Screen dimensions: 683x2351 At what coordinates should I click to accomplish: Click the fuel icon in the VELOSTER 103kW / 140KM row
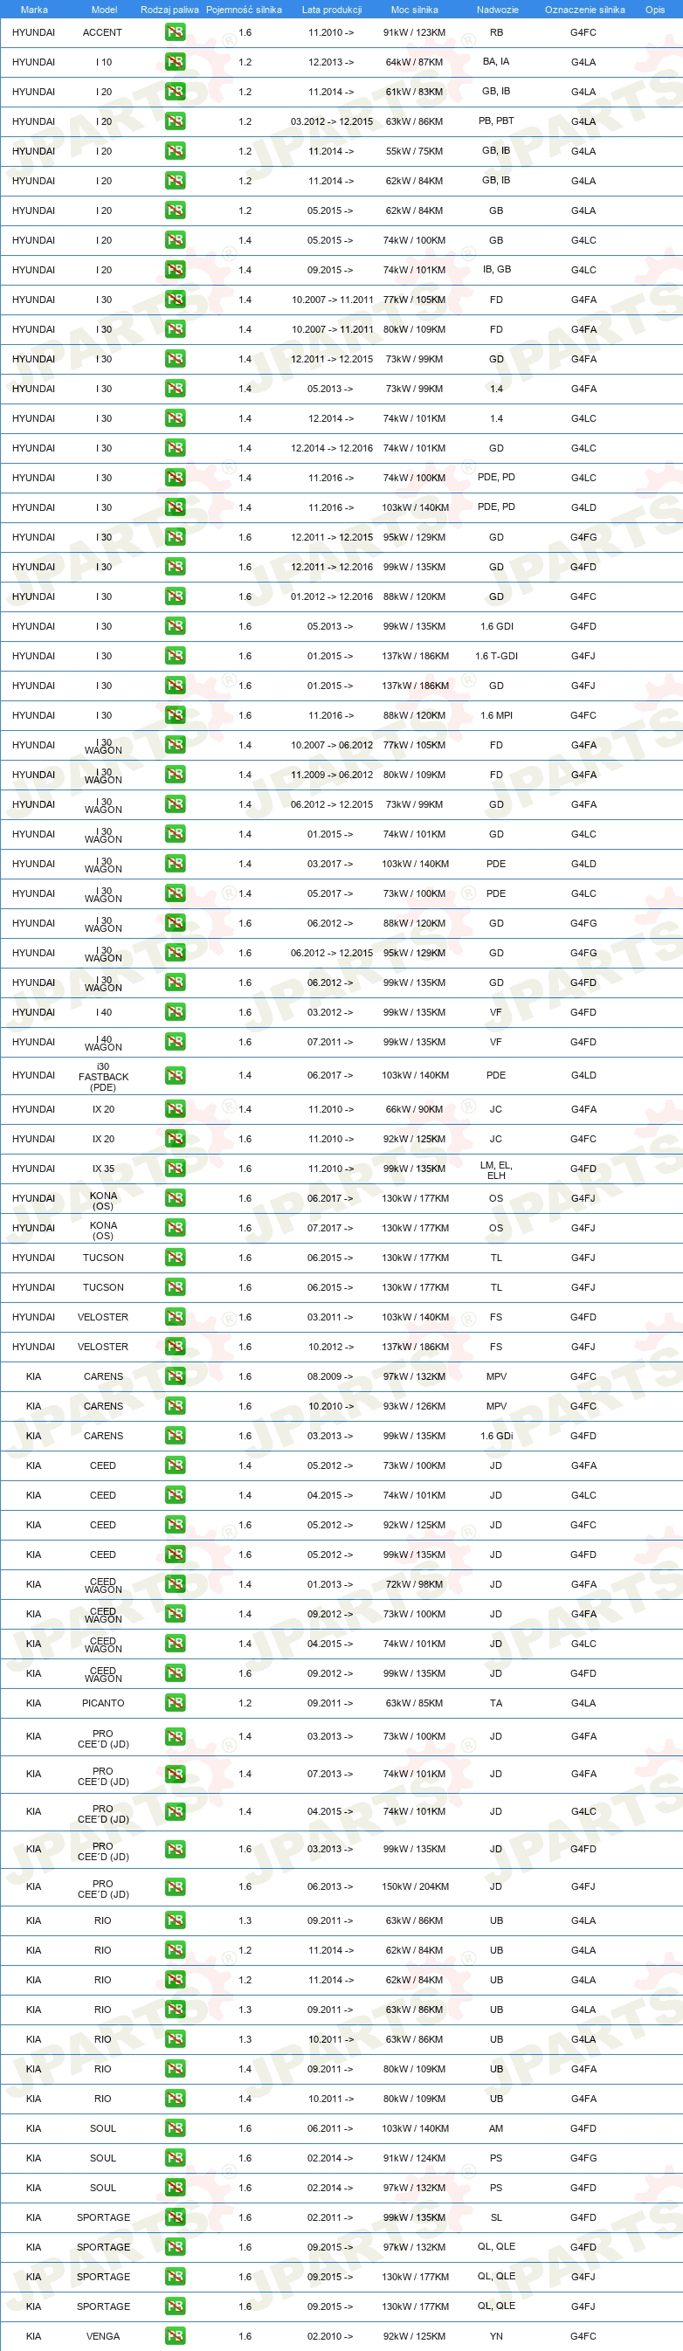[x=175, y=1317]
